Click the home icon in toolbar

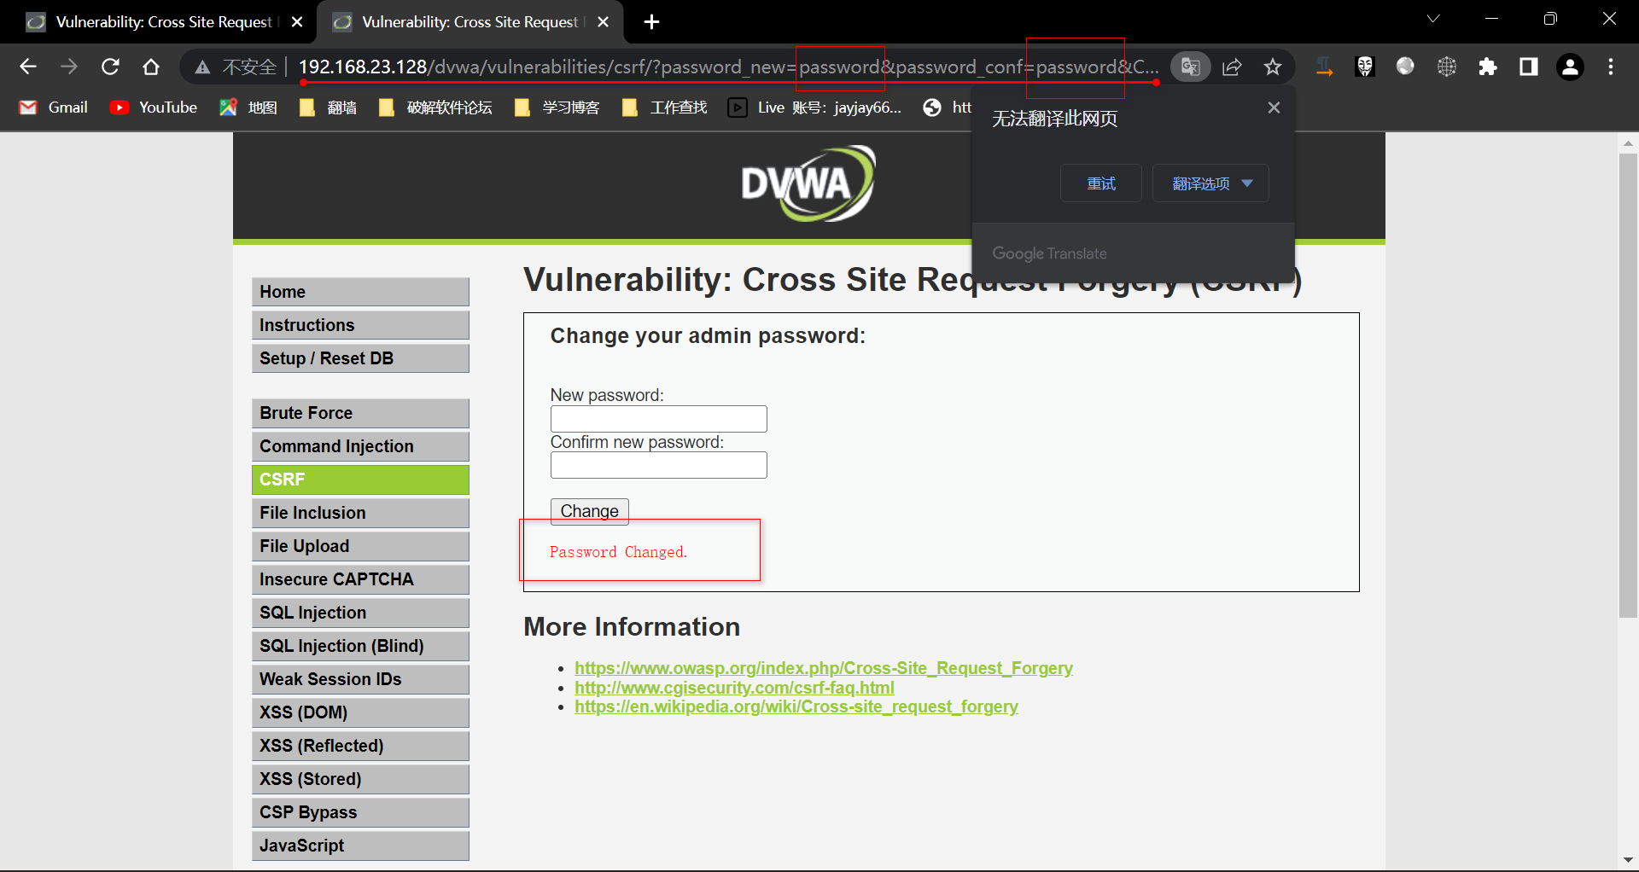coord(151,67)
